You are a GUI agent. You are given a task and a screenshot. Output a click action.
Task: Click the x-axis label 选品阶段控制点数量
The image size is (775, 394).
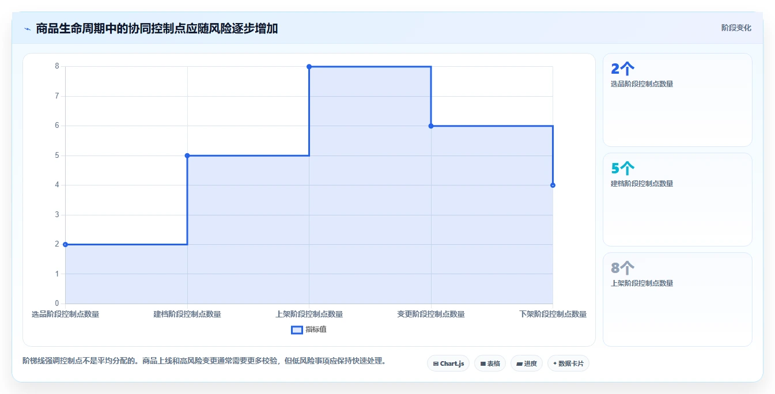[65, 314]
